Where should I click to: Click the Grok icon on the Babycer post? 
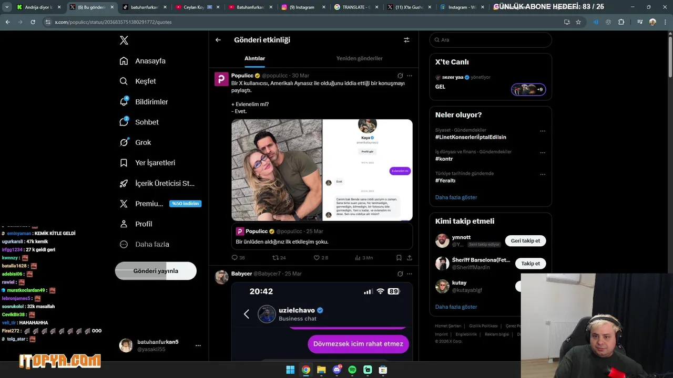click(x=400, y=274)
